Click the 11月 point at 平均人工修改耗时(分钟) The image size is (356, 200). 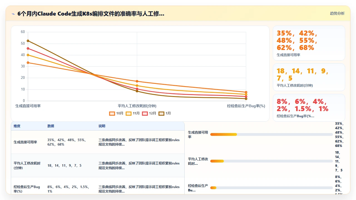click(137, 86)
